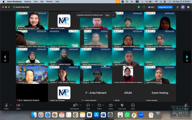Open Google Chrome from the Dock
This screenshot has width=192, height=120.
point(75,115)
